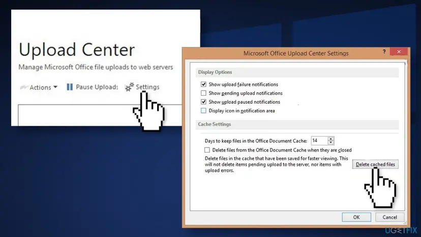Click the Upload Center heading text
Image resolution: width=421 pixels, height=237 pixels.
pyautogui.click(x=77, y=49)
